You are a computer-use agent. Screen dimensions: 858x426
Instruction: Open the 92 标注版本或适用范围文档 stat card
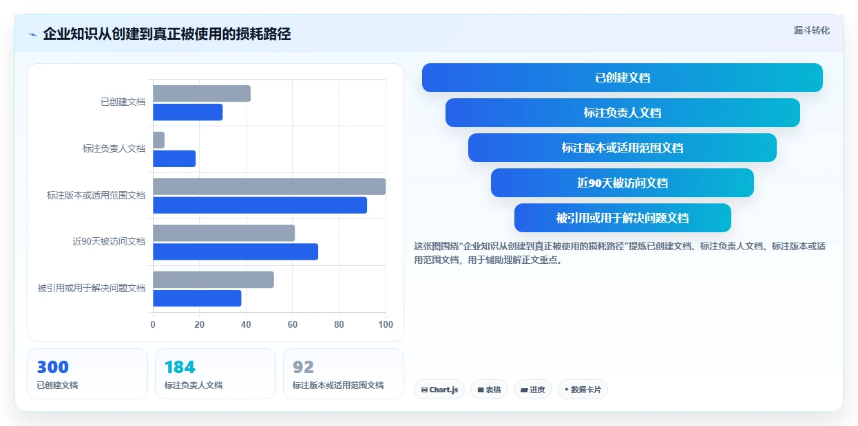344,374
